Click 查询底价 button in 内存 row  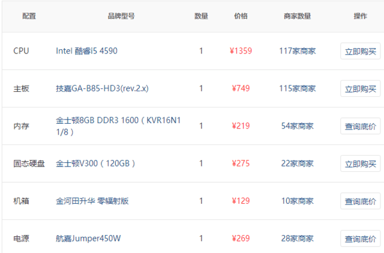click(x=360, y=126)
